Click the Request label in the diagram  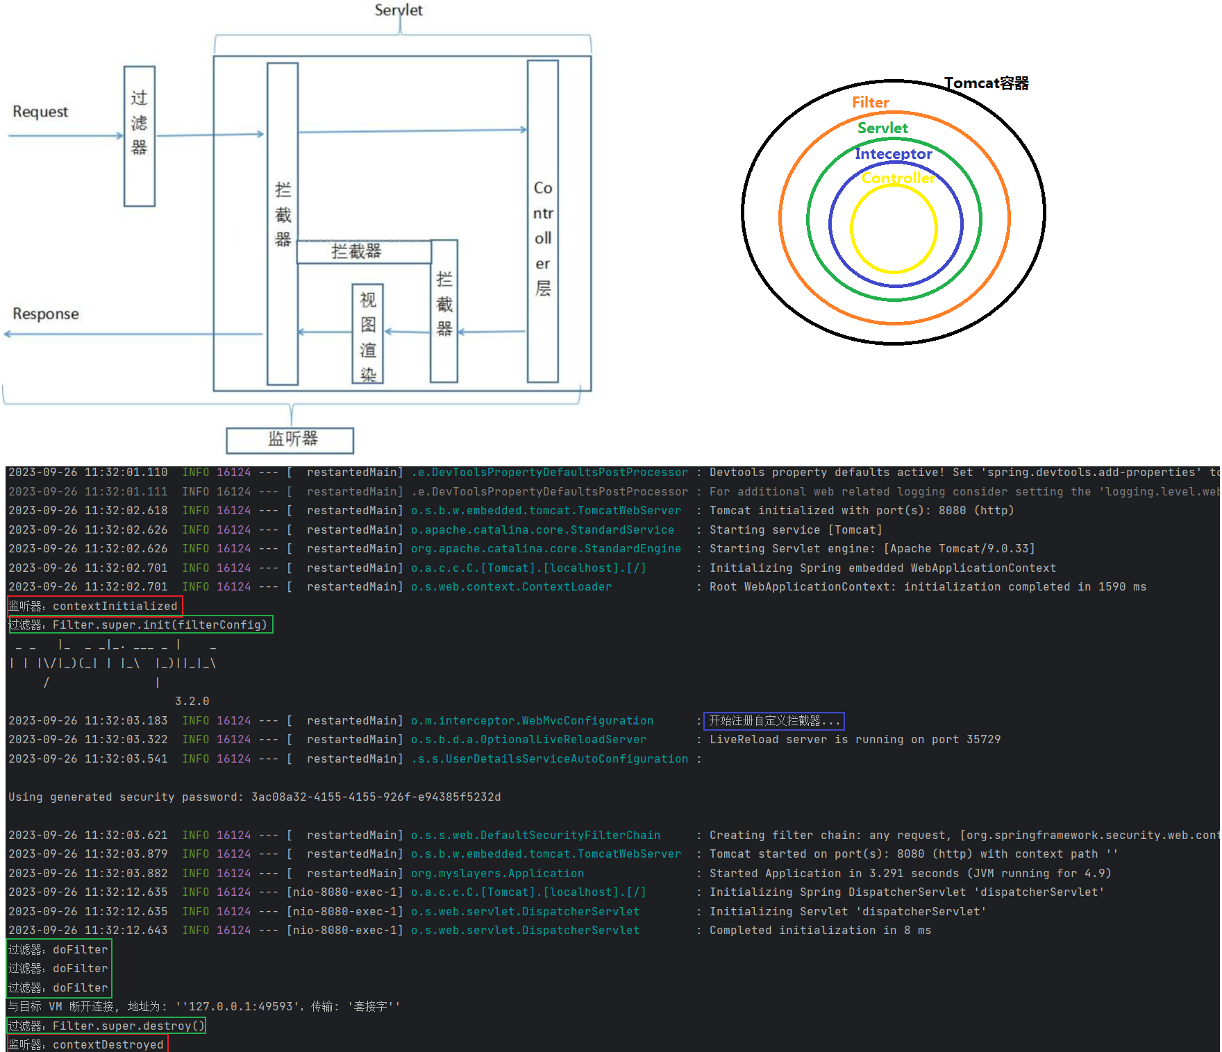[40, 112]
